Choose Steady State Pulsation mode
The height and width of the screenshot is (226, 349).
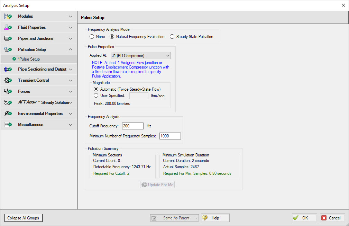[172, 37]
